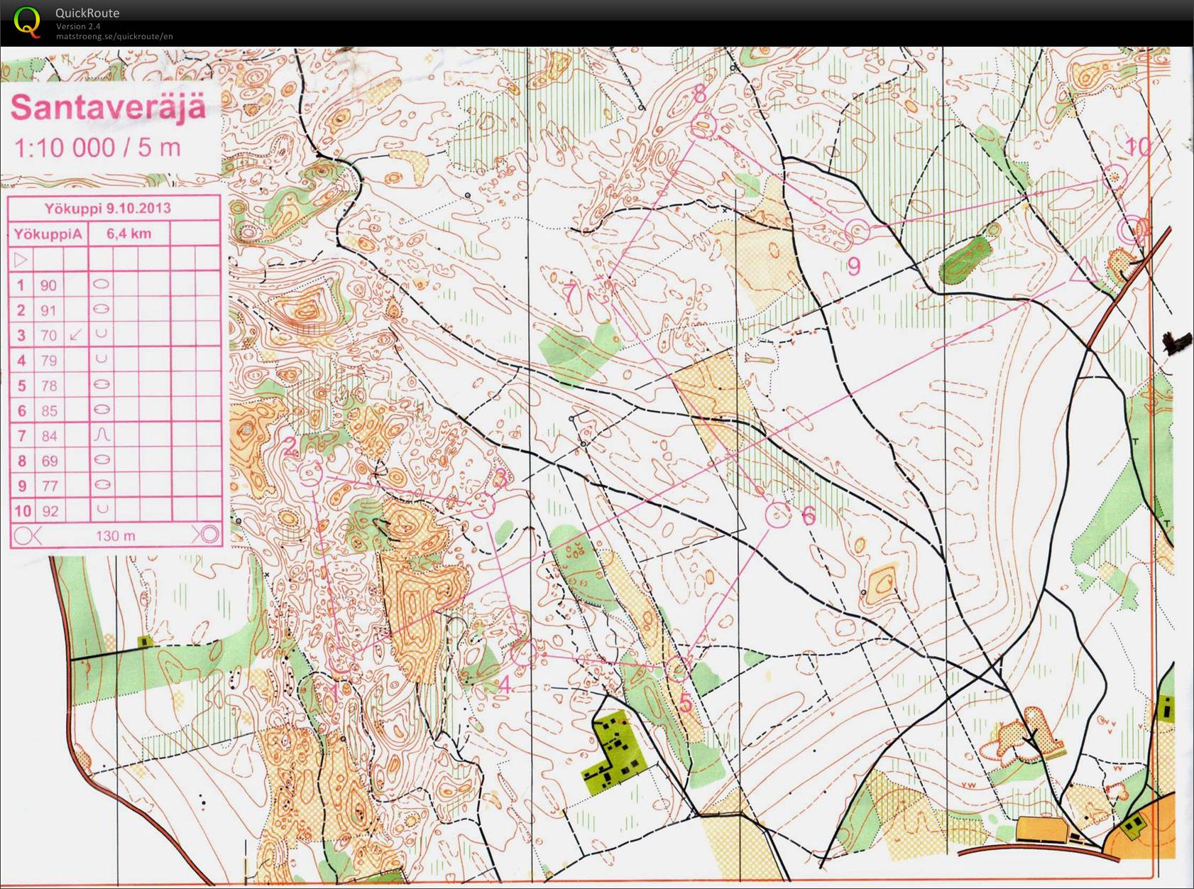This screenshot has width=1194, height=889.
Task: Click control circle 5 on the map
Action: [x=678, y=669]
